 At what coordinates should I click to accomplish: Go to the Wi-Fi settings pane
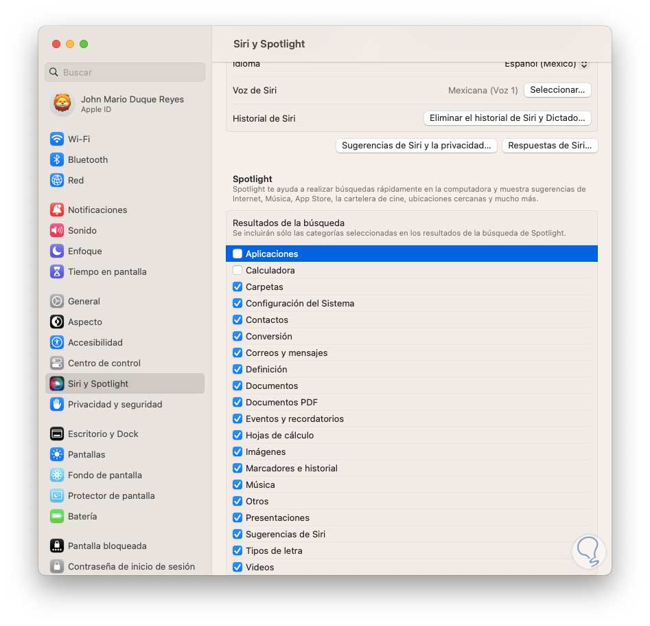pyautogui.click(x=125, y=139)
